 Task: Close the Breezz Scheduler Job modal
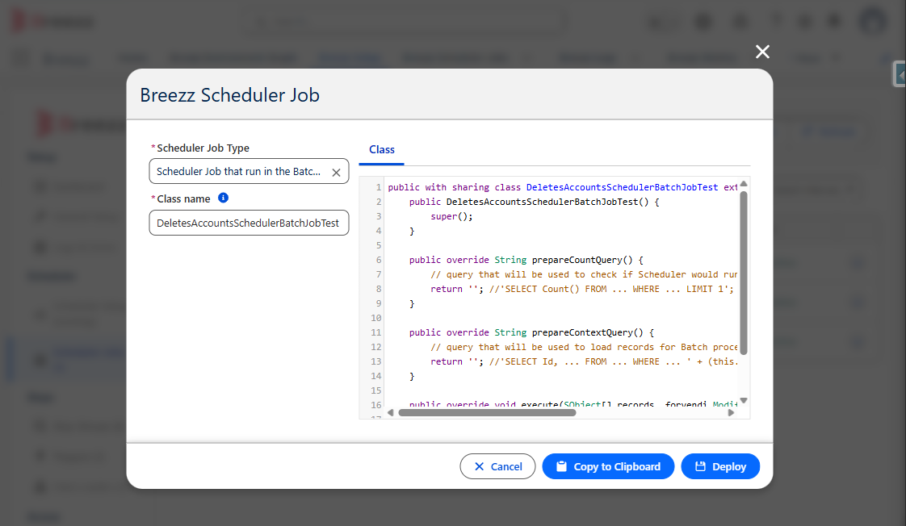point(762,52)
